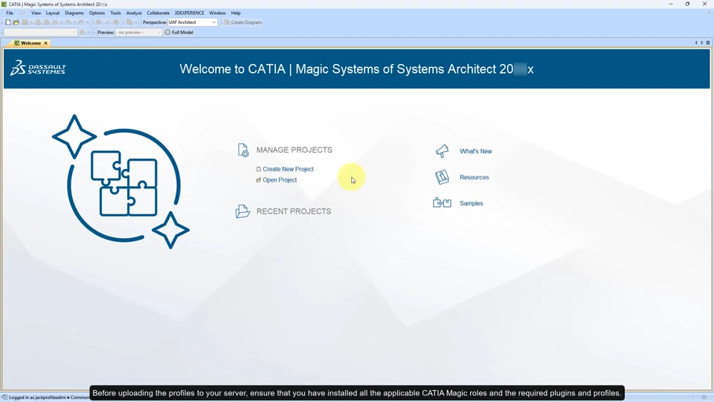Open the Diagrams menu
Screen dimensions: 714x402
point(74,13)
